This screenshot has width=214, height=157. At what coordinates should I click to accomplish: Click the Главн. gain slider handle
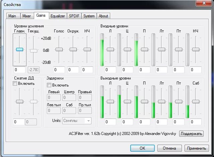point(19,49)
